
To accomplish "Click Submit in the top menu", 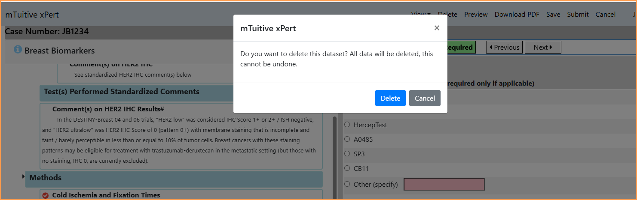I will (x=578, y=15).
